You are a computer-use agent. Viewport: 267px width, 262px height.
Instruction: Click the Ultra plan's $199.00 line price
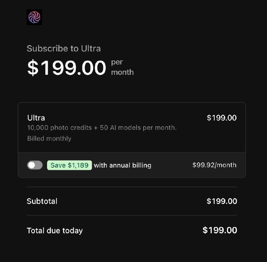click(x=222, y=118)
